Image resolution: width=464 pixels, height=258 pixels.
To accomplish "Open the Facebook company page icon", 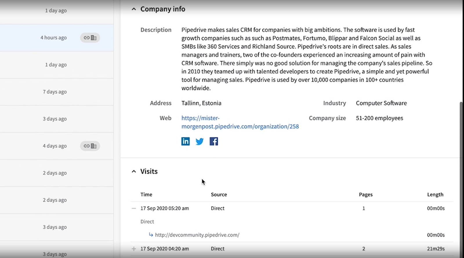I will pyautogui.click(x=214, y=141).
